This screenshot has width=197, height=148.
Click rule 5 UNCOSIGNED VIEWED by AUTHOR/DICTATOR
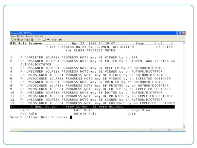click(88, 75)
